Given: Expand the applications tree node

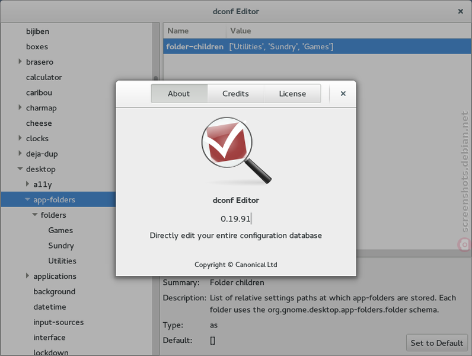Looking at the screenshot, I should [27, 276].
